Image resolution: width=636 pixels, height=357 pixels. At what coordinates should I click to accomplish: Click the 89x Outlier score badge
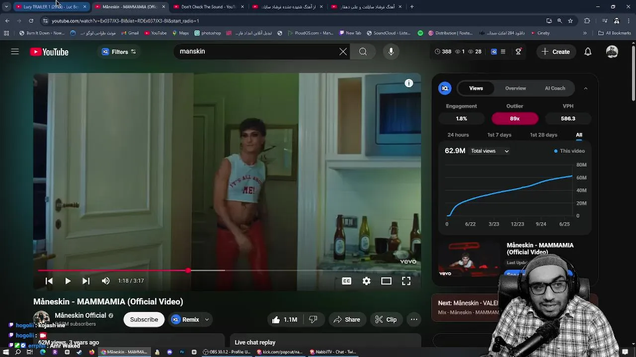tap(515, 119)
